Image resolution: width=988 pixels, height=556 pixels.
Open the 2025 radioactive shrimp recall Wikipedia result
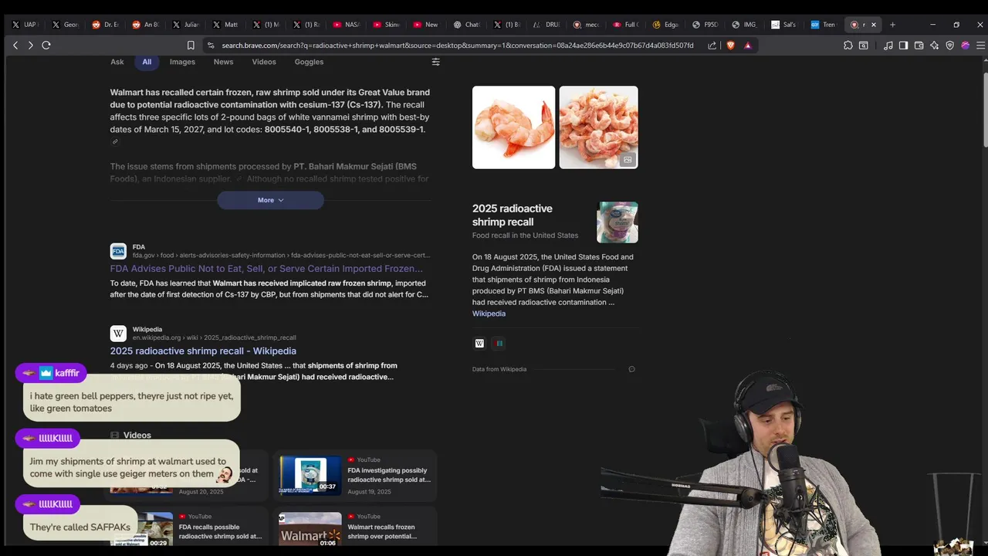203,351
